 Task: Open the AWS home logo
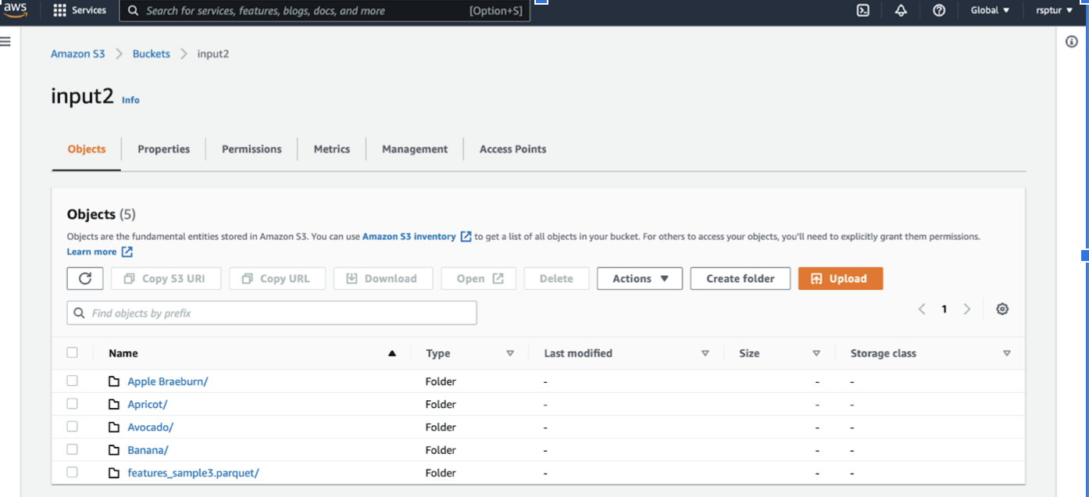click(x=15, y=9)
